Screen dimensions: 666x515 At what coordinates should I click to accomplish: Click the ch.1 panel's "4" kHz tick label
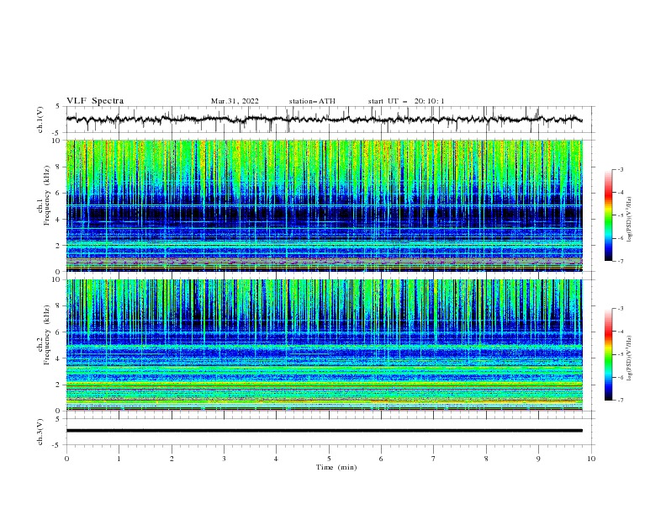pyautogui.click(x=59, y=220)
